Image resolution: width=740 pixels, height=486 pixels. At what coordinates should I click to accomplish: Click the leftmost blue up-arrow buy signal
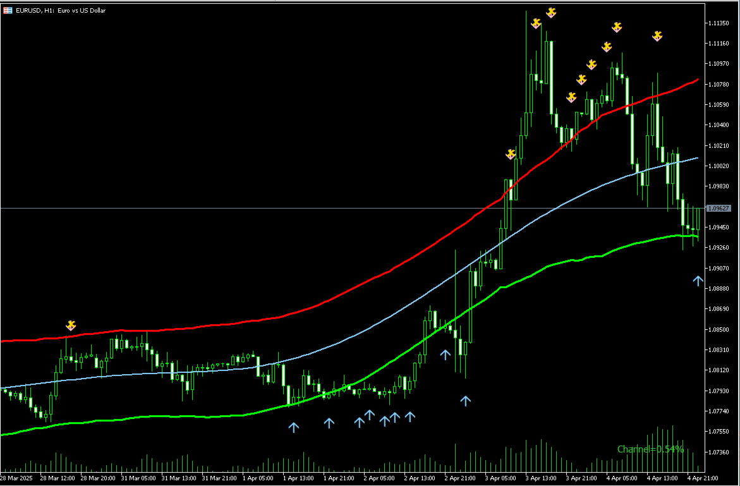[x=294, y=427]
